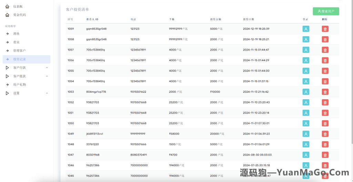Click login icon for row 1057
Screen dimensions: 353x182
(x=306, y=50)
